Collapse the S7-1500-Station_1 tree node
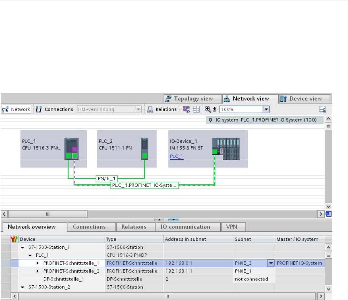 tap(23, 247)
